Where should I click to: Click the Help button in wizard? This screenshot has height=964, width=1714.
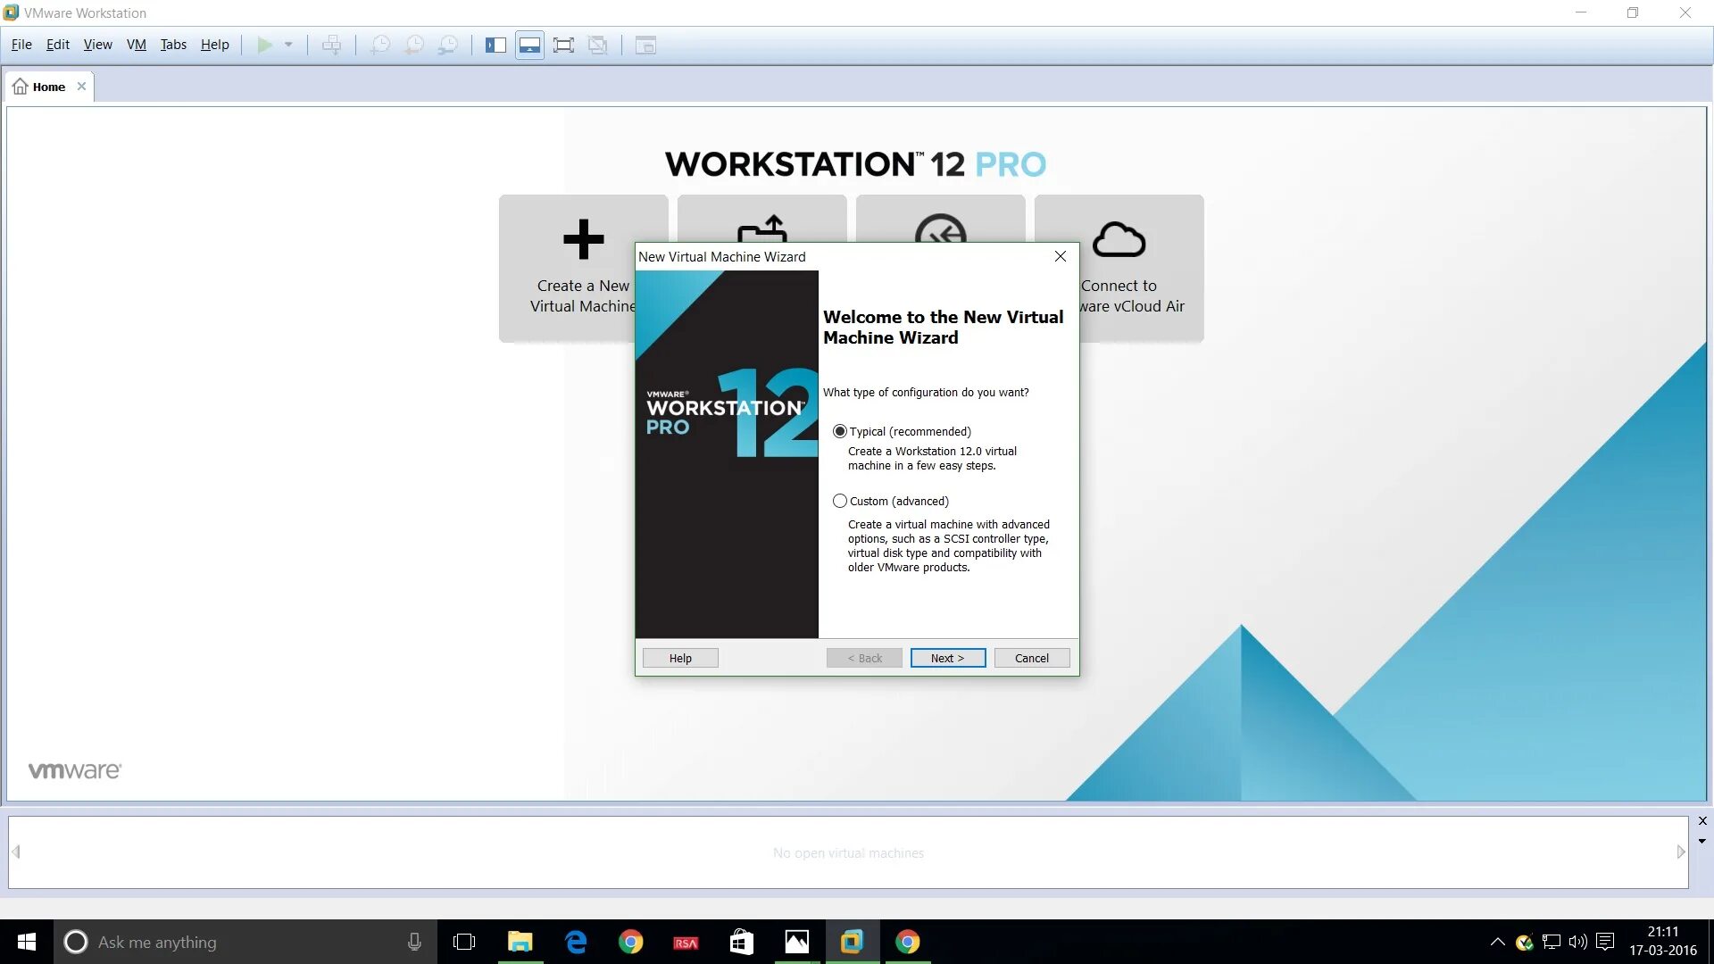click(679, 658)
